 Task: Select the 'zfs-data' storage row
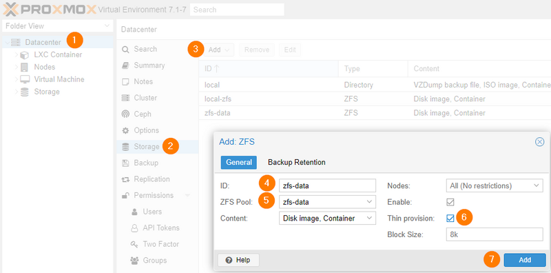pos(375,113)
